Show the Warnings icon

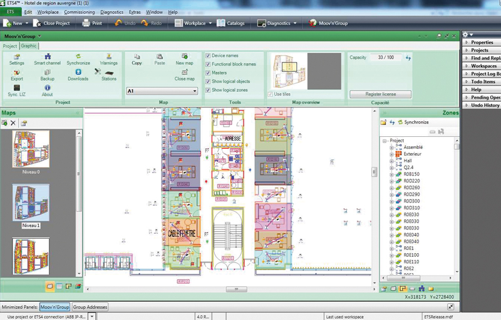pos(108,59)
